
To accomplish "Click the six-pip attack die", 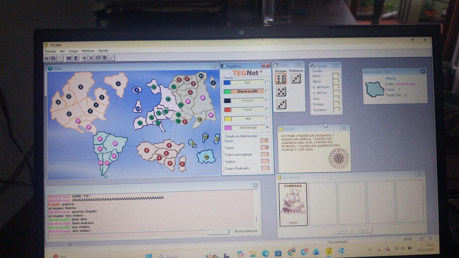I will point(281,79).
